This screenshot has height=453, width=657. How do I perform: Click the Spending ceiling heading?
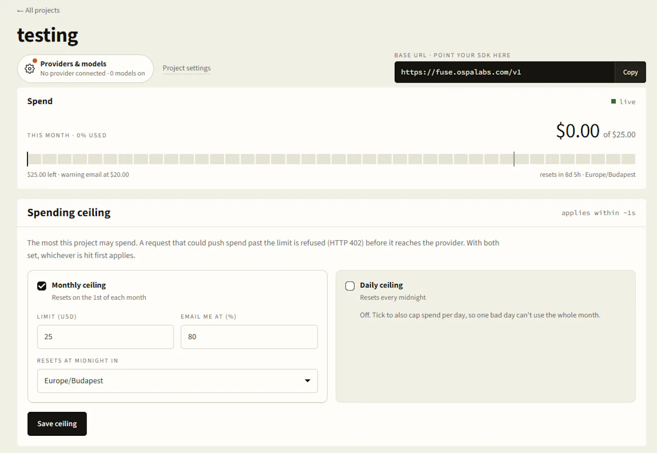point(69,213)
